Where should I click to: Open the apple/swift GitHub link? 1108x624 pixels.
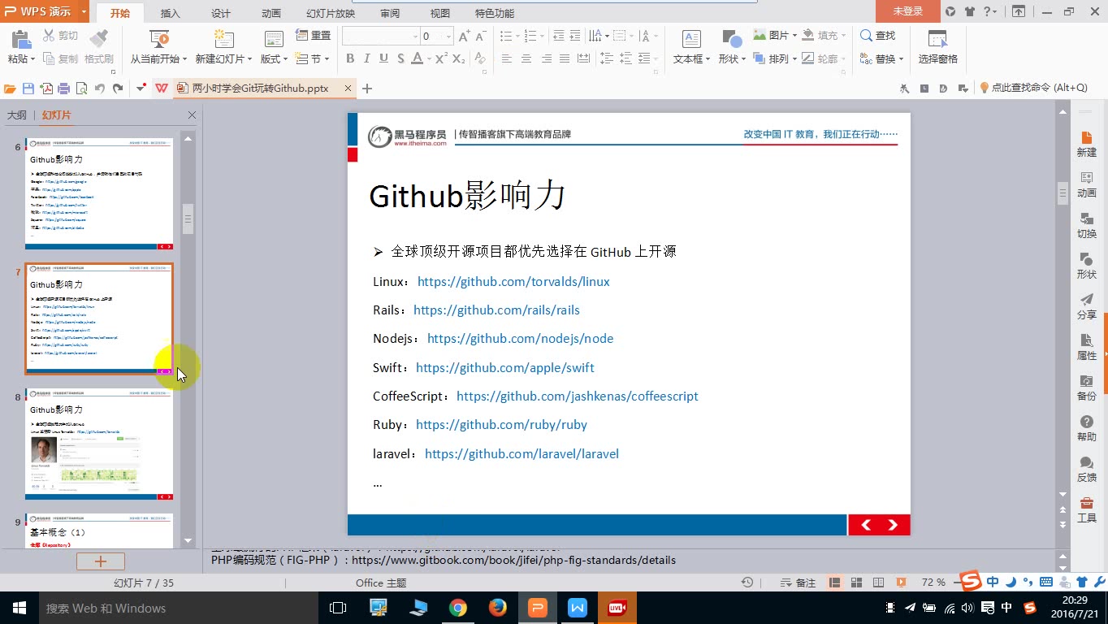pyautogui.click(x=505, y=367)
